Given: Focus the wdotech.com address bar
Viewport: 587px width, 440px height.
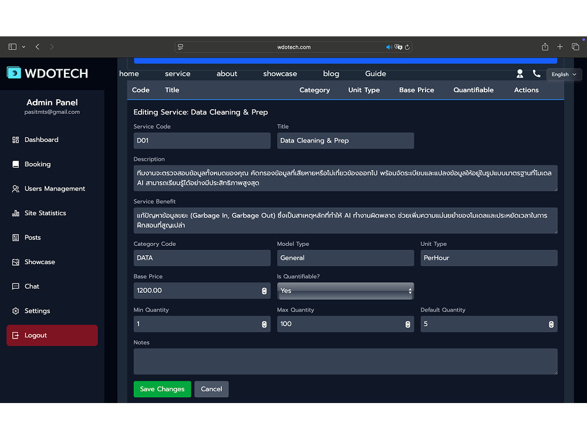Looking at the screenshot, I should click(293, 47).
